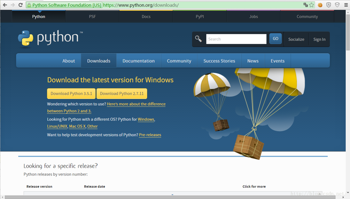Click 'Python releases by version number:' text
This screenshot has height=199, width=350.
[56, 174]
